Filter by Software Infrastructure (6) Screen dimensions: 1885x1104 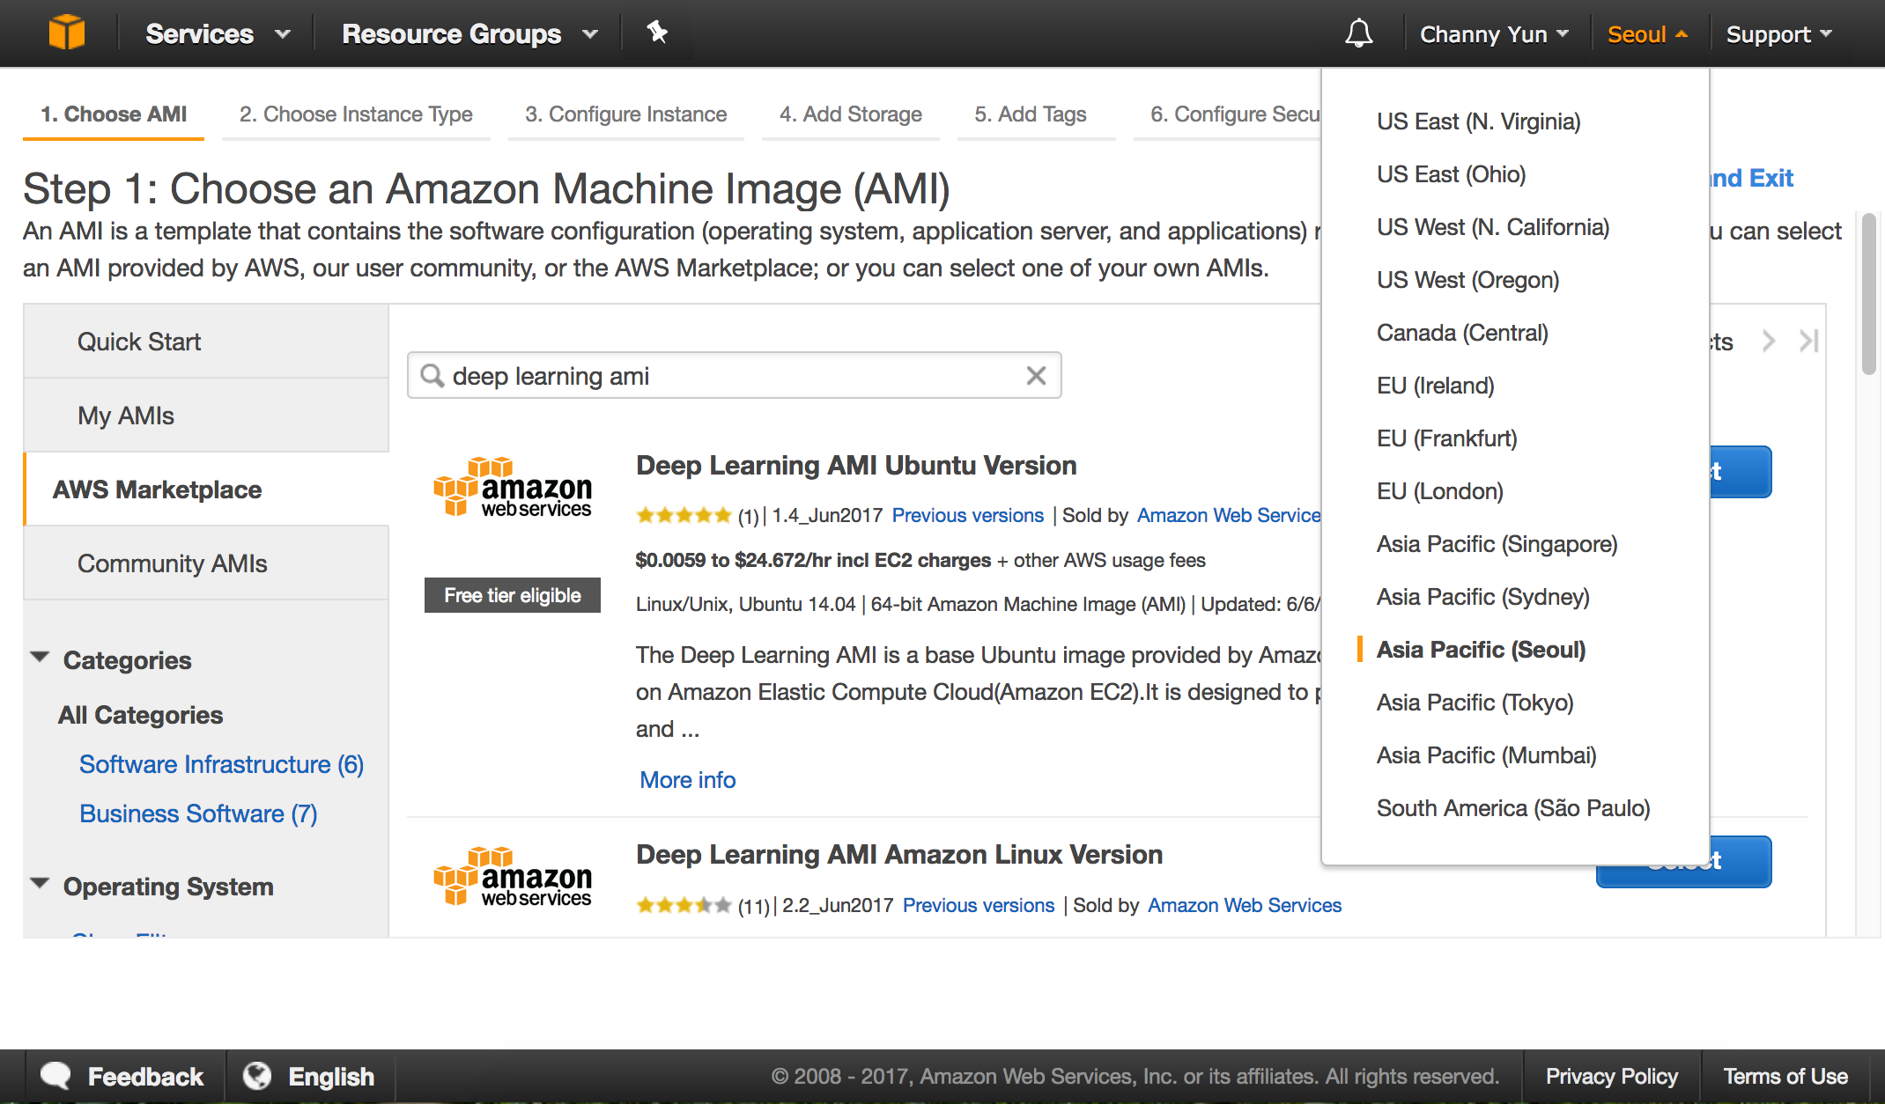[x=221, y=764]
